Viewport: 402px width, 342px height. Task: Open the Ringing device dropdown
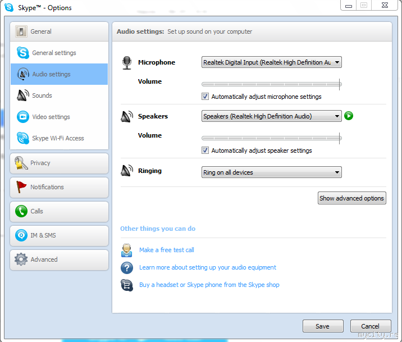(x=272, y=172)
